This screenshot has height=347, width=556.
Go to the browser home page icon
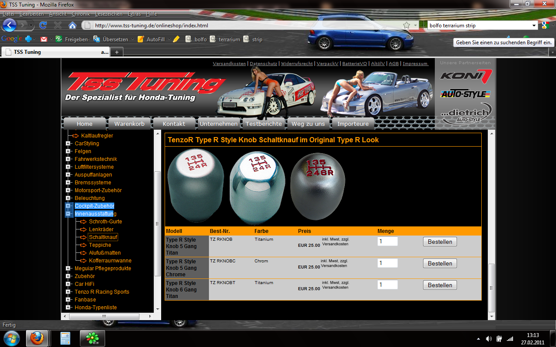coord(73,25)
